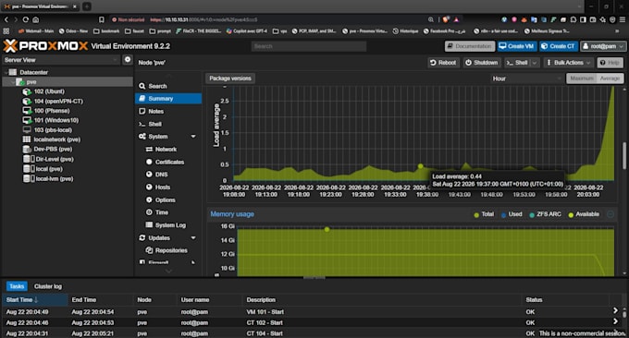Open Dev-PBS (pve) storage
Screen dimensions: 629x338
pos(53,149)
